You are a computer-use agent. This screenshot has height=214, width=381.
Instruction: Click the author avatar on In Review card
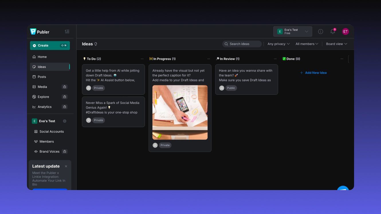222,88
